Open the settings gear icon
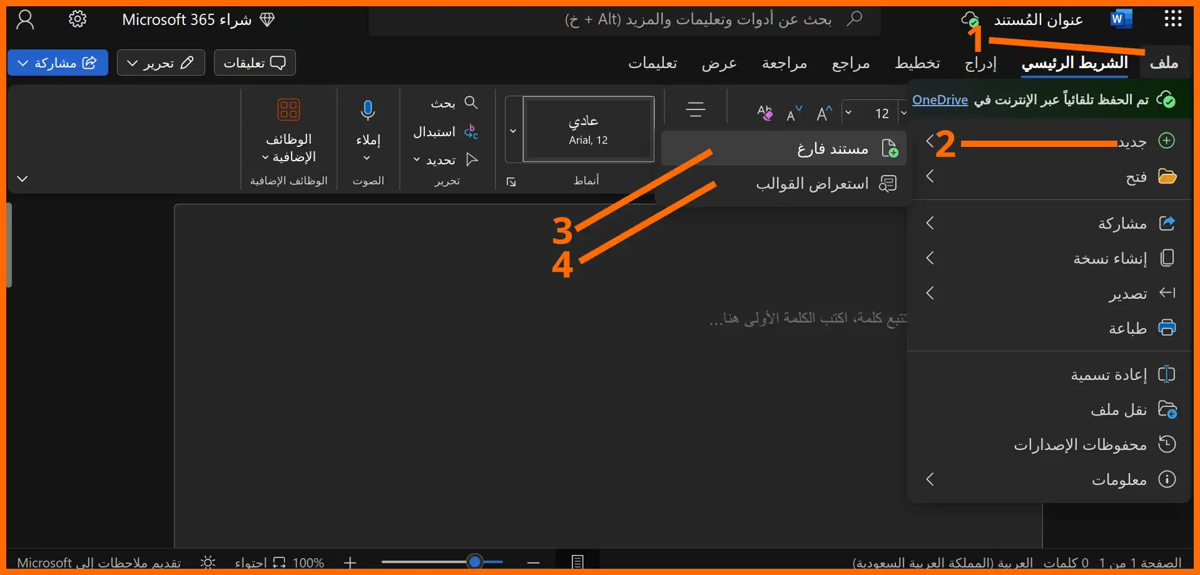 click(x=78, y=19)
